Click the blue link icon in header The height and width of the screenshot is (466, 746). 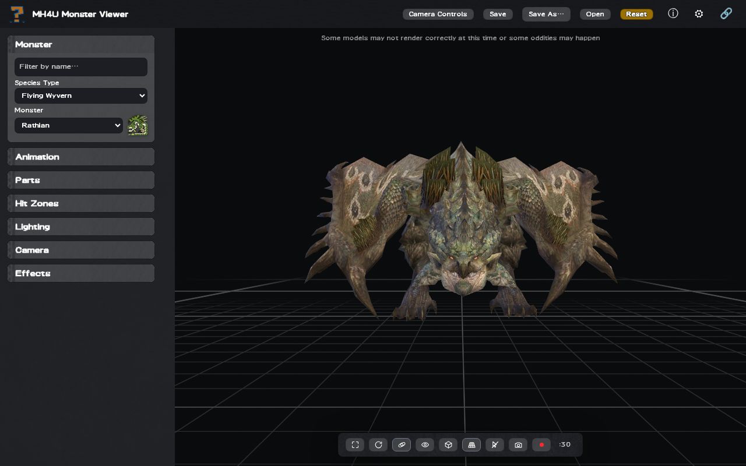click(x=726, y=13)
